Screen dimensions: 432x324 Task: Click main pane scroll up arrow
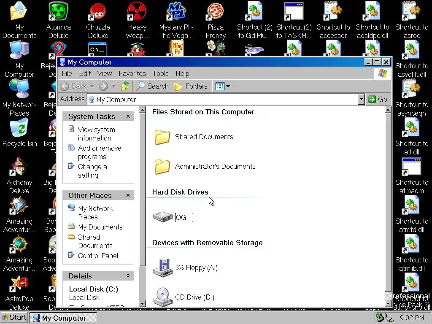pos(388,110)
